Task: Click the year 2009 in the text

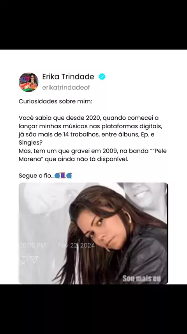Action: point(109,151)
